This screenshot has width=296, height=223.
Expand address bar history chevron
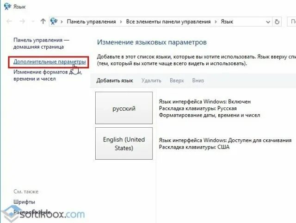tap(268, 22)
